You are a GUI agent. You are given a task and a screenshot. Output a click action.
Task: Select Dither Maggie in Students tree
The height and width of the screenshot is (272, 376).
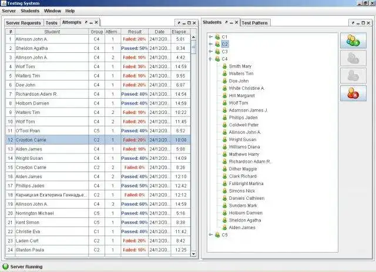243,169
